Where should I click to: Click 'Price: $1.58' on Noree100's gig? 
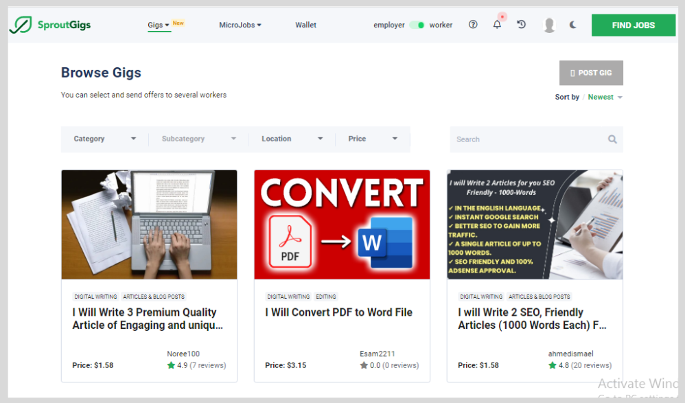[93, 365]
